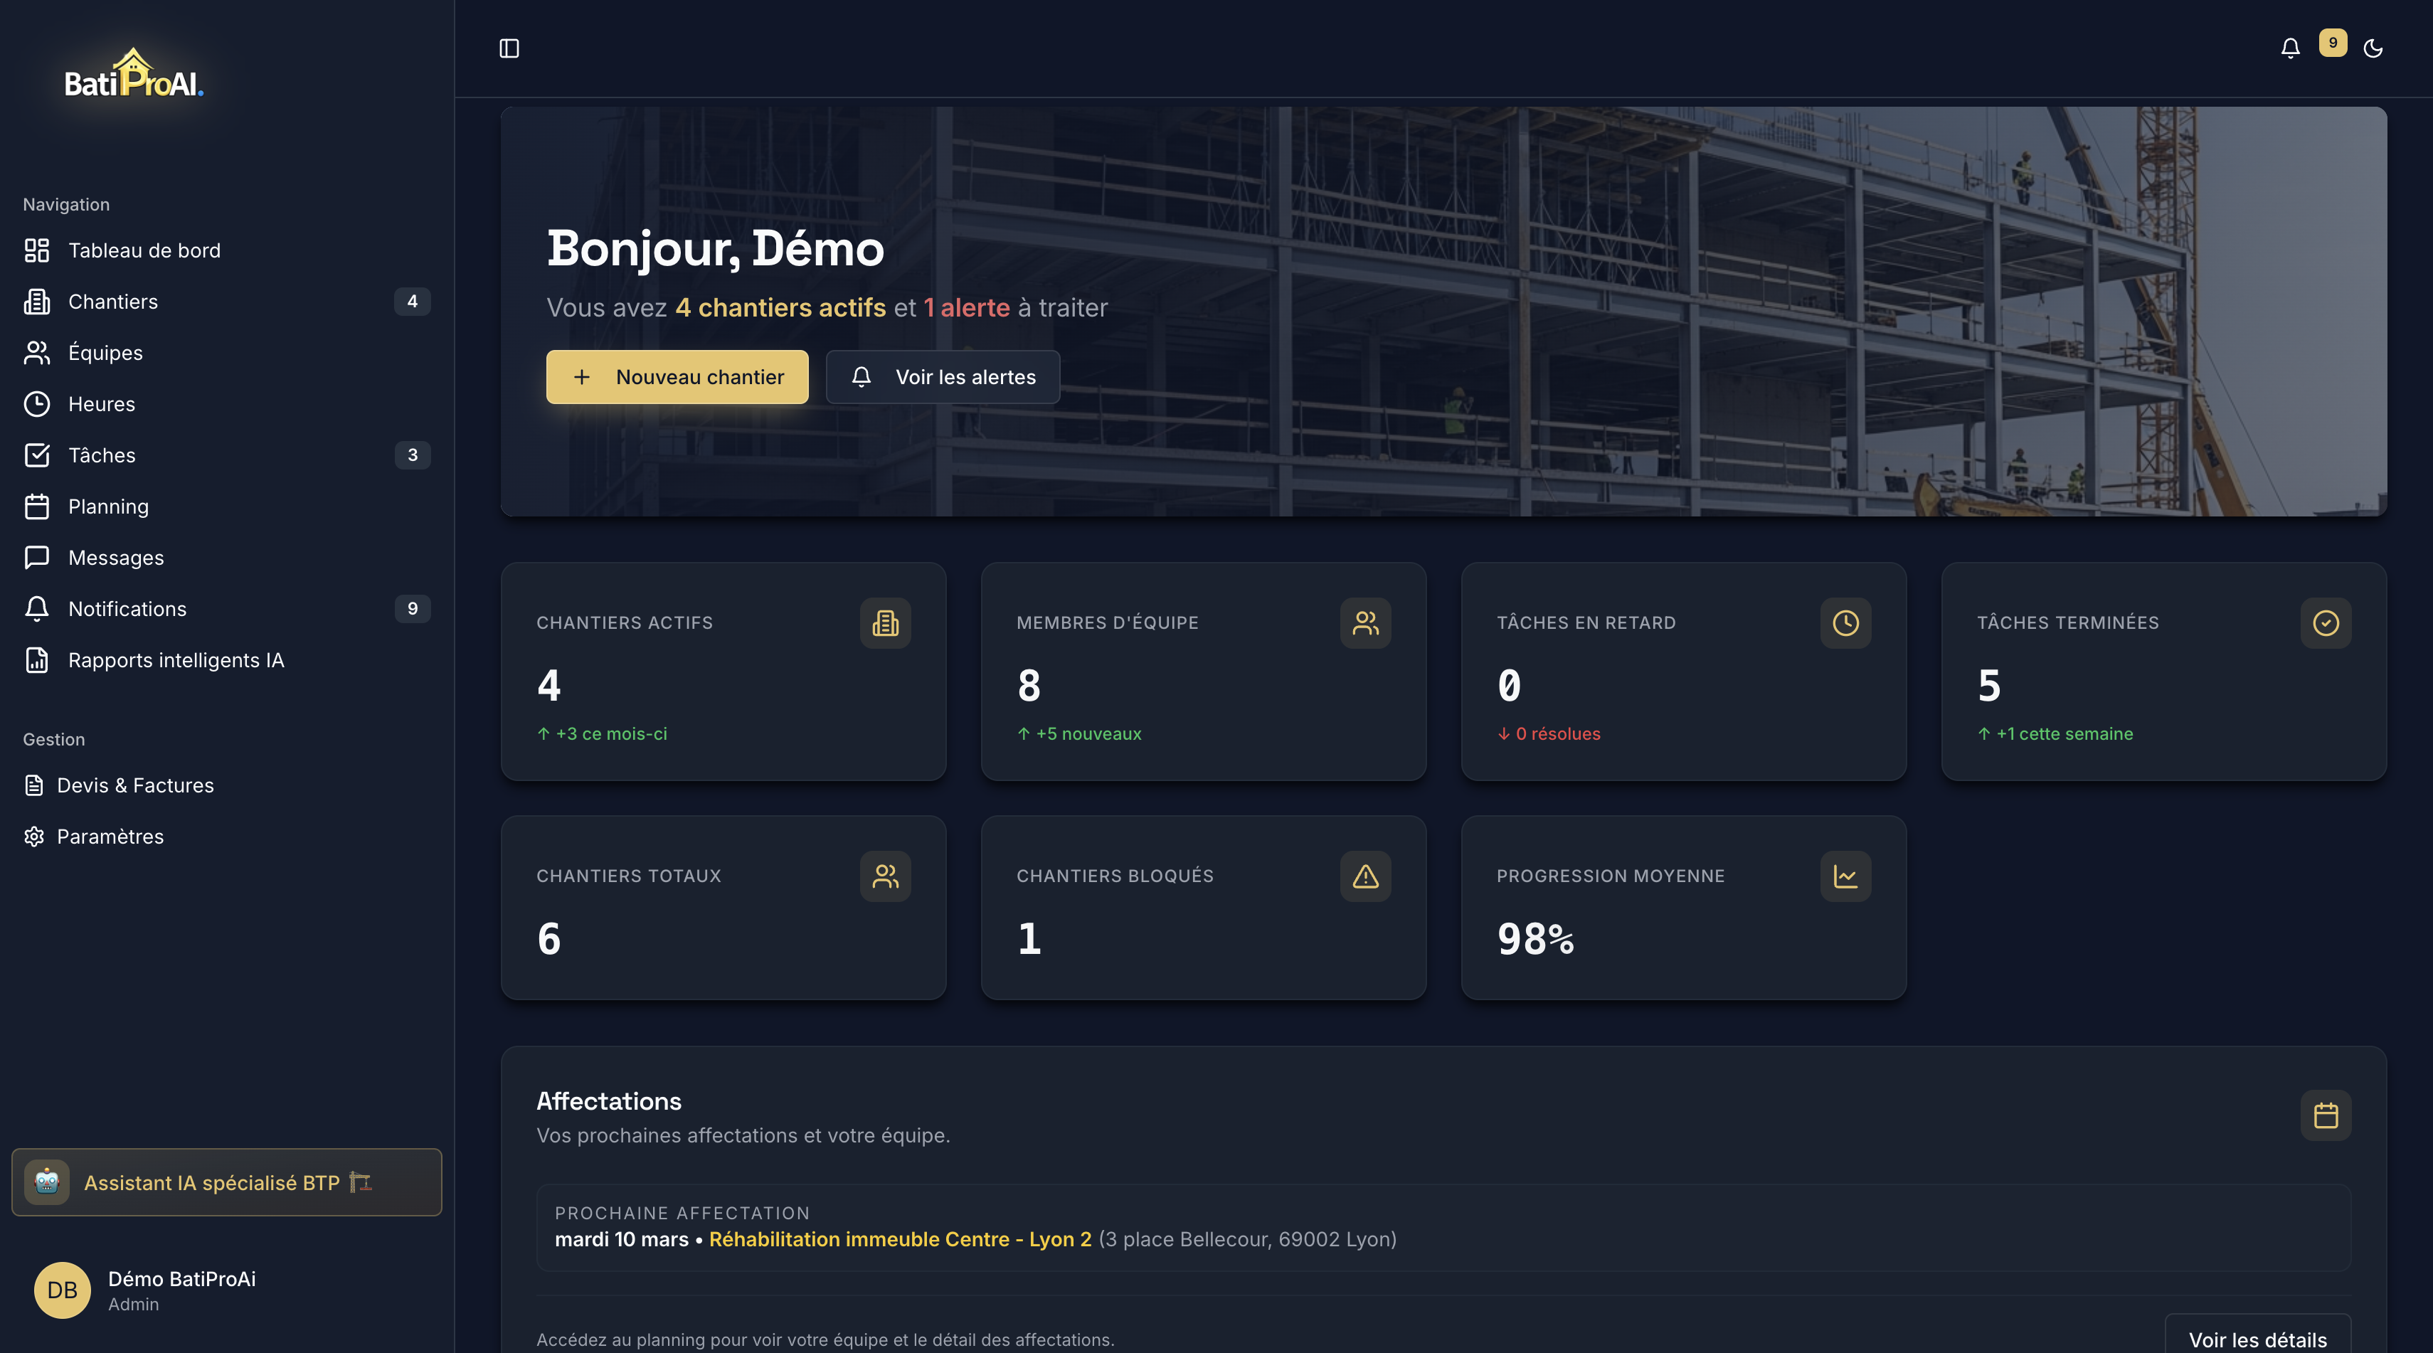
Task: Click the Membres d'équipe people icon
Action: 1364,622
